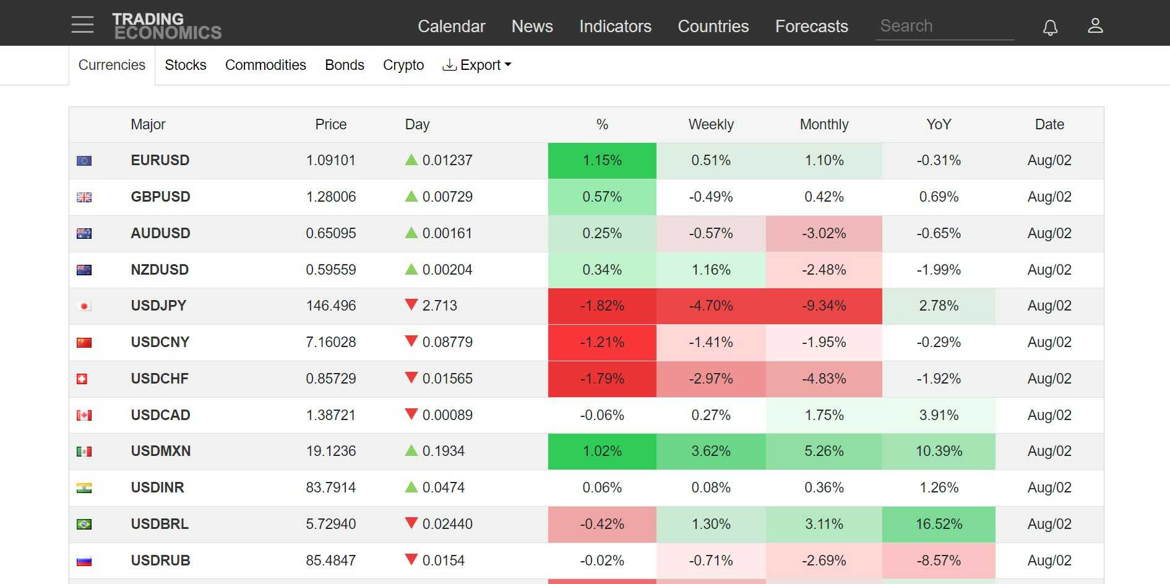
Task: Click the Weekly column header
Action: [710, 124]
